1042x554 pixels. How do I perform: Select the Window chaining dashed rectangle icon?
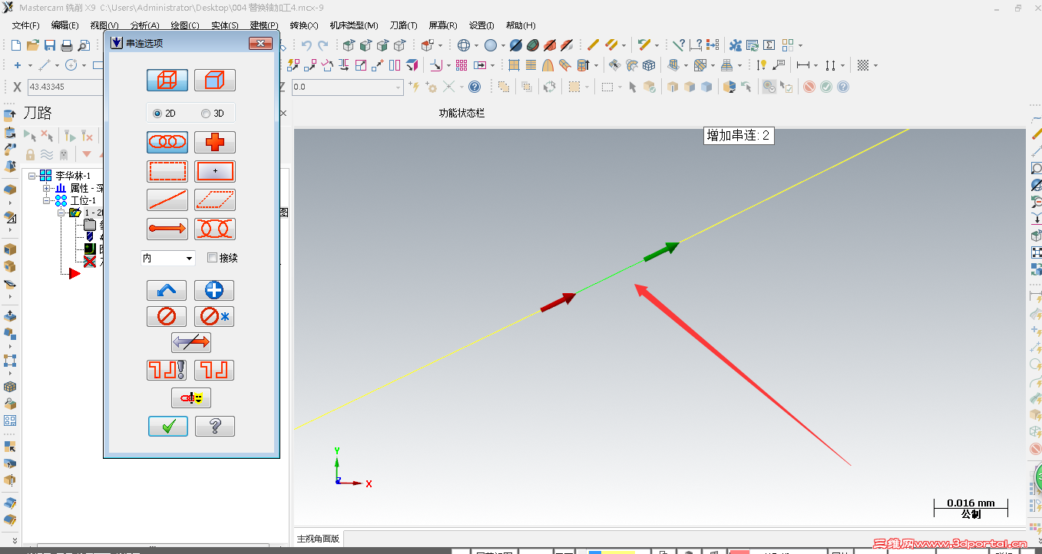(167, 171)
